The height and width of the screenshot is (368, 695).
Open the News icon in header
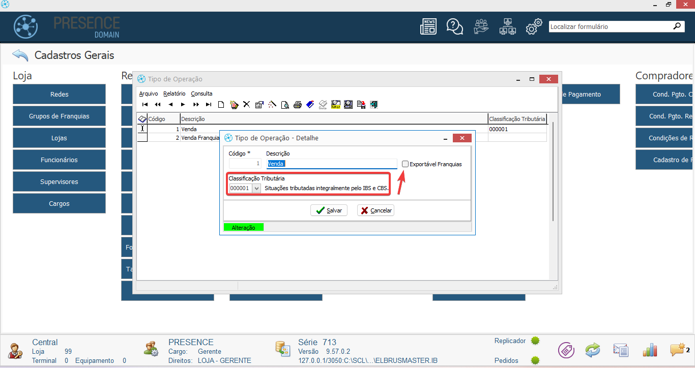[428, 26]
